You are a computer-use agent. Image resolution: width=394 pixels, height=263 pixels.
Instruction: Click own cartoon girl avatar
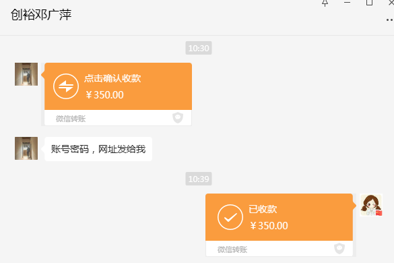click(371, 205)
